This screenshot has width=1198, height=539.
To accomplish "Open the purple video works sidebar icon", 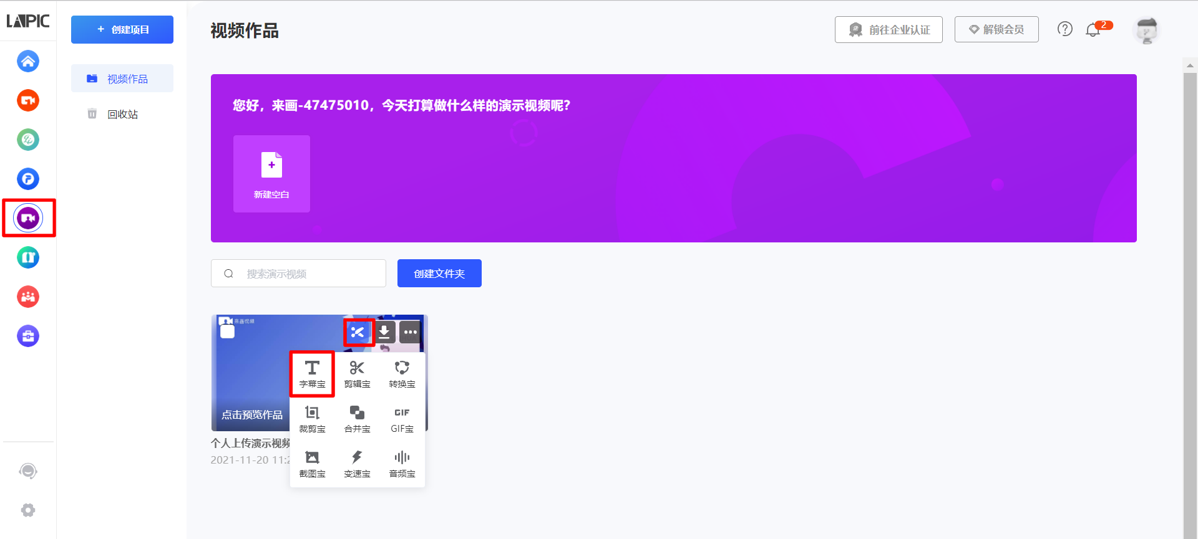I will (x=28, y=218).
